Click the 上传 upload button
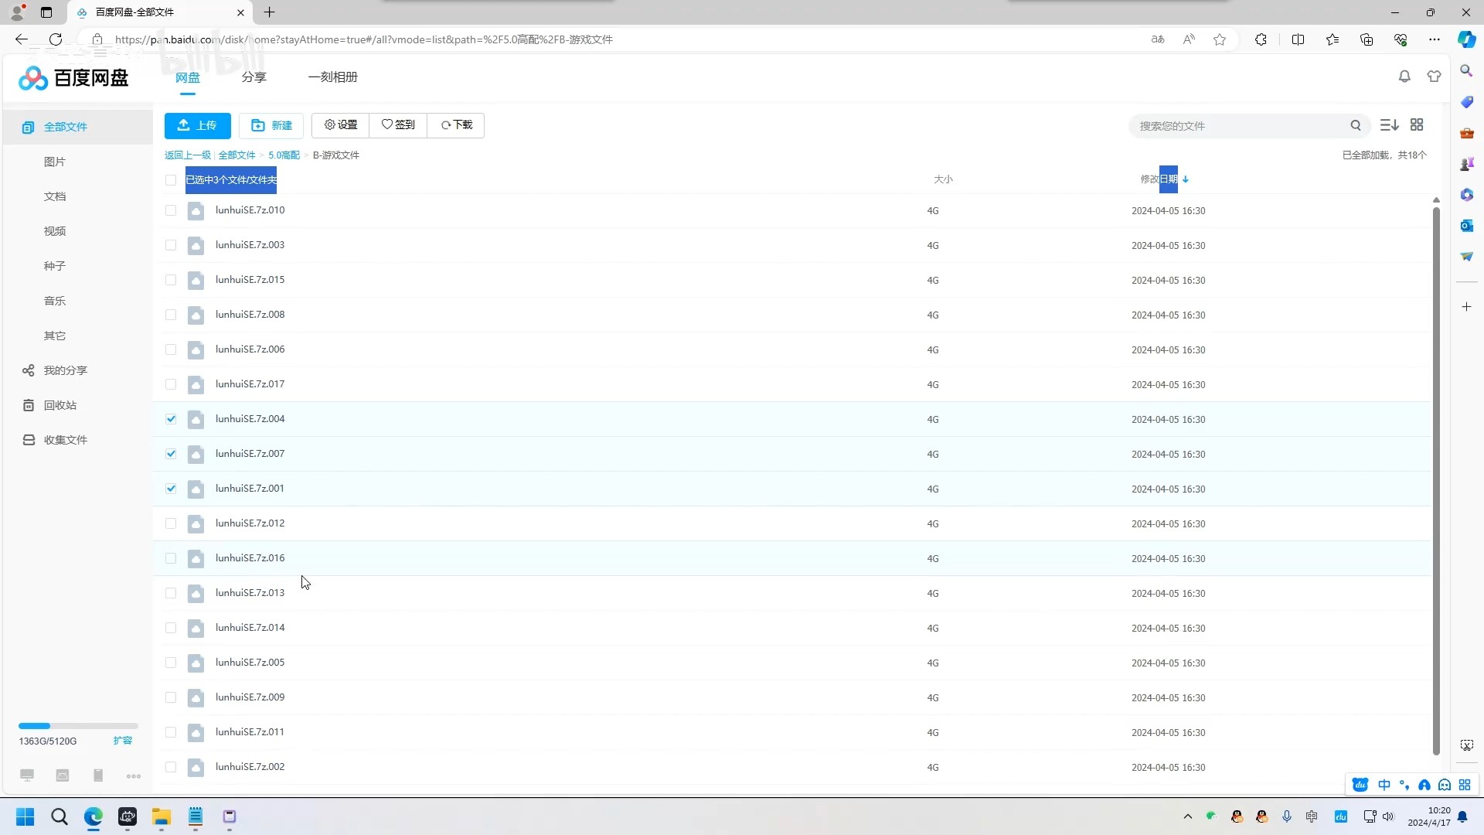Screen dimensions: 1484x835 (197, 125)
